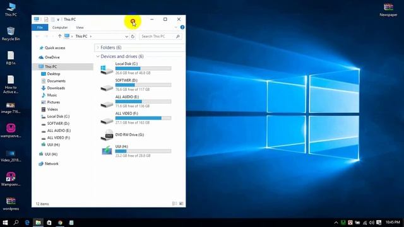Image resolution: width=404 pixels, height=227 pixels.
Task: Expand the Folders (6) group
Action: coord(98,48)
